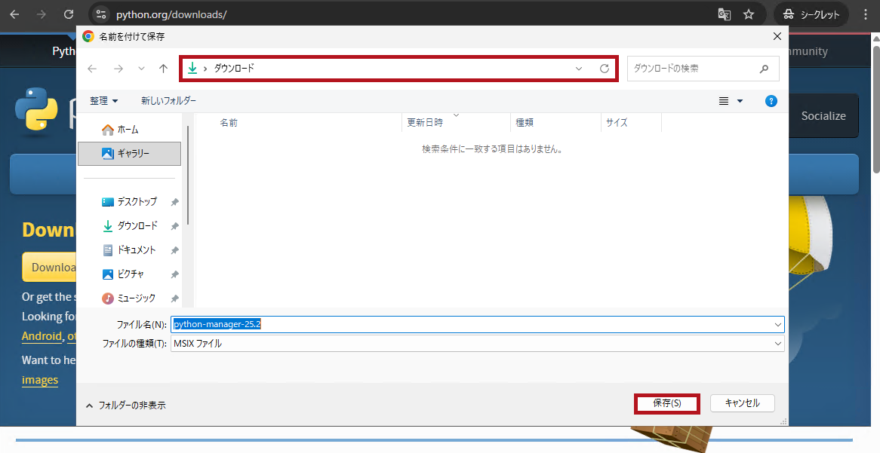The height and width of the screenshot is (453, 880).
Task: Pin toggle next to デスクトップ
Action: click(x=174, y=202)
